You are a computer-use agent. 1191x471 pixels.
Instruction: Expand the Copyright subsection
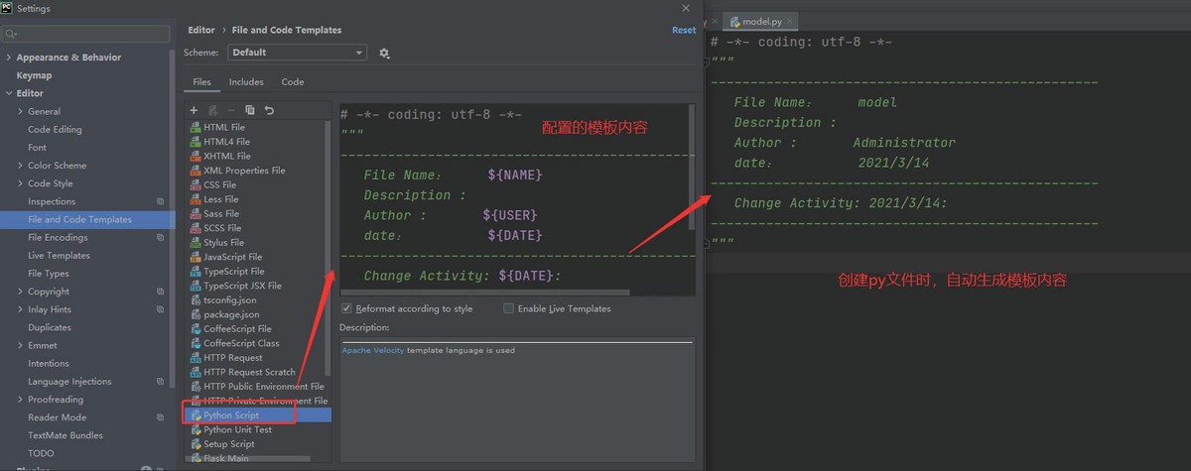20,292
